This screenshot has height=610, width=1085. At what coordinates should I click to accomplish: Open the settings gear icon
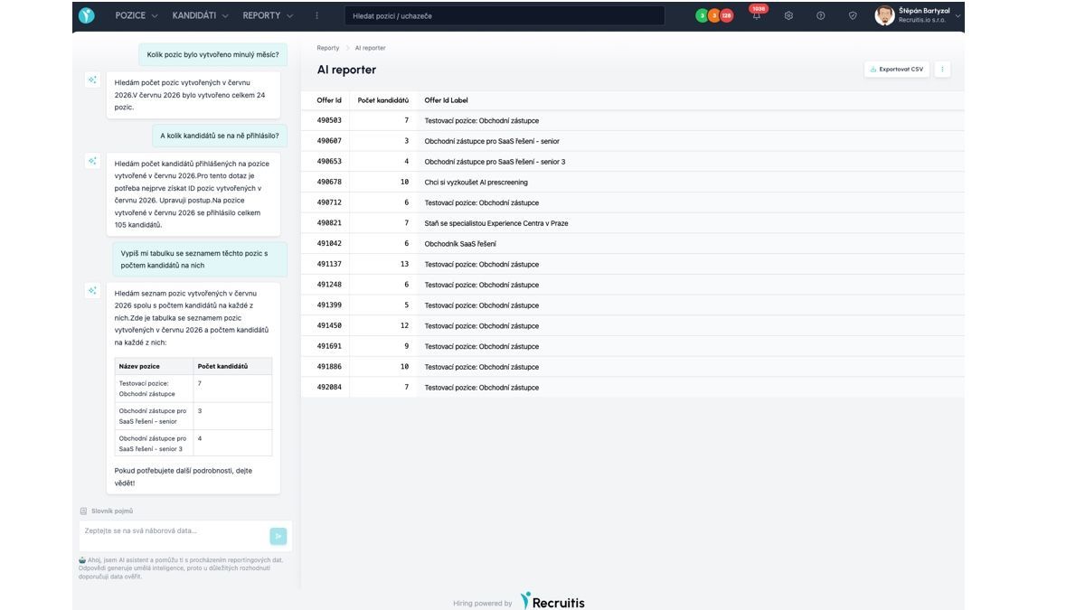point(788,15)
